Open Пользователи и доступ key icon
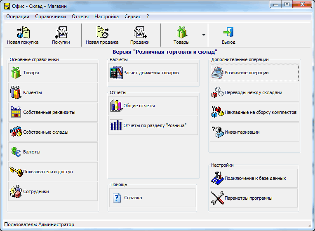 (16, 172)
